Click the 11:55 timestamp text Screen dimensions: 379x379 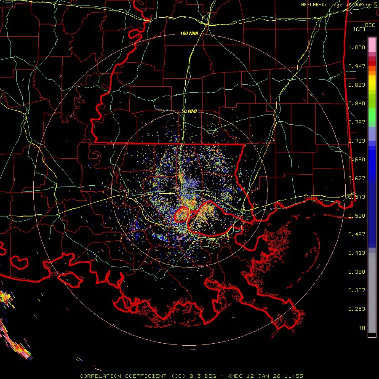(293, 376)
